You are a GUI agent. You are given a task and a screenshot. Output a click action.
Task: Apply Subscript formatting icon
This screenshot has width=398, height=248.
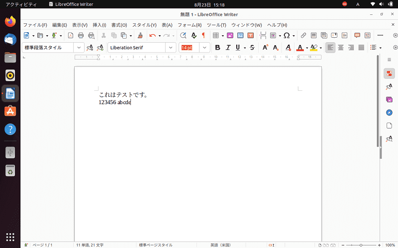(276, 48)
